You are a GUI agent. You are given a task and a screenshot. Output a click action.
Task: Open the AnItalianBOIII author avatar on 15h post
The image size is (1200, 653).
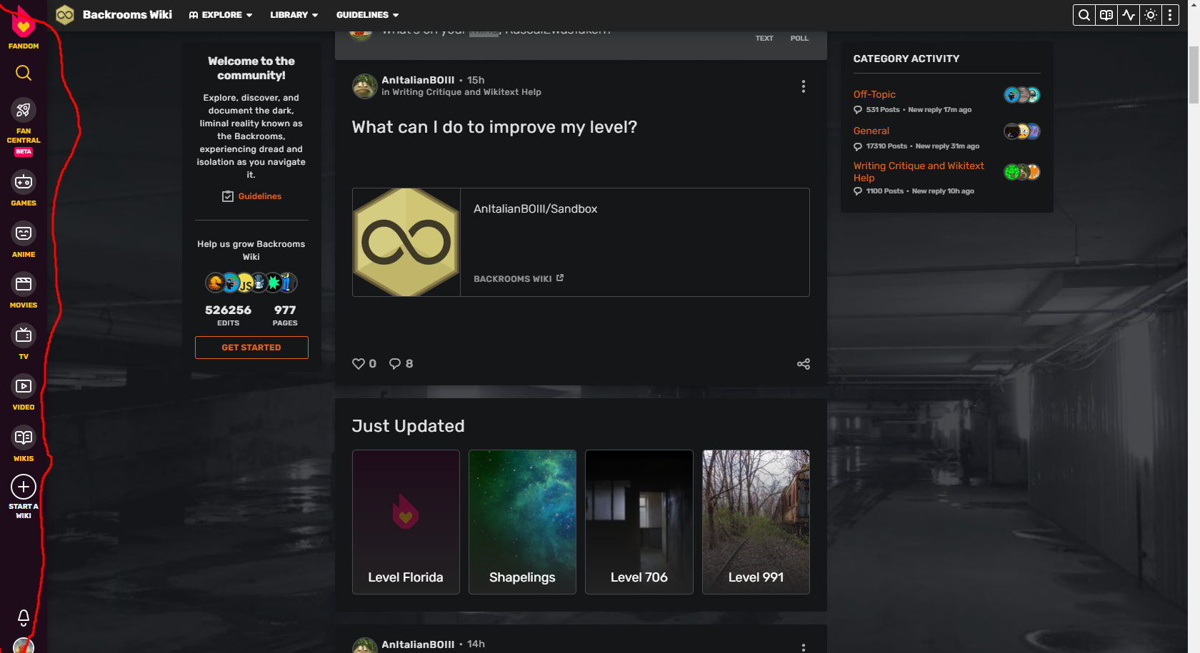pos(365,86)
